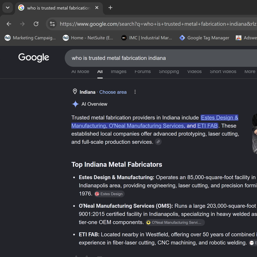Switch to Short videos tab
Image resolution: width=257 pixels, height=257 pixels.
[x=223, y=72]
